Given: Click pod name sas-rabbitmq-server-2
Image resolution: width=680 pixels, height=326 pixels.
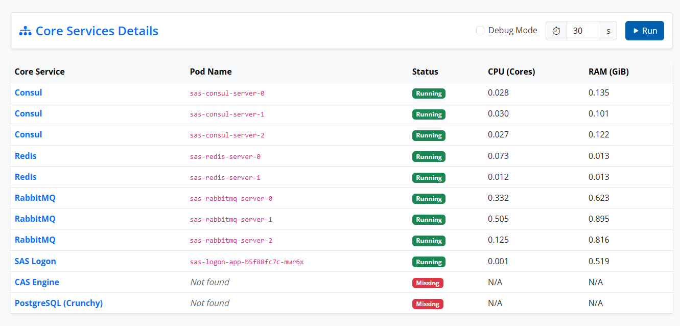Looking at the screenshot, I should click(231, 240).
